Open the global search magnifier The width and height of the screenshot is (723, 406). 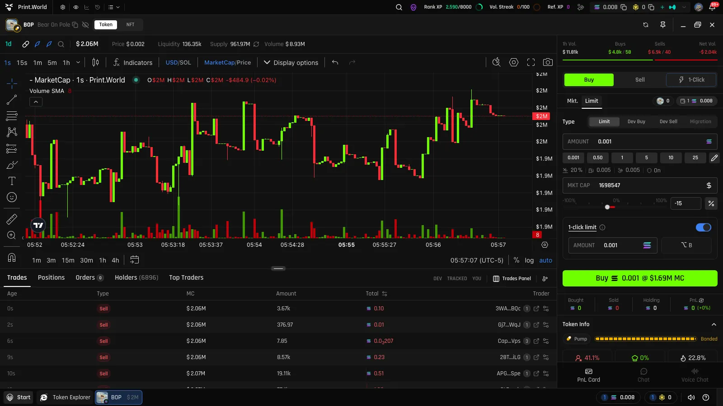tap(399, 7)
